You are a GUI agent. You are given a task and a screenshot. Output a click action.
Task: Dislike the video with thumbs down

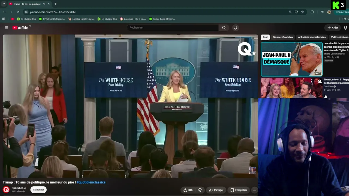(x=200, y=190)
